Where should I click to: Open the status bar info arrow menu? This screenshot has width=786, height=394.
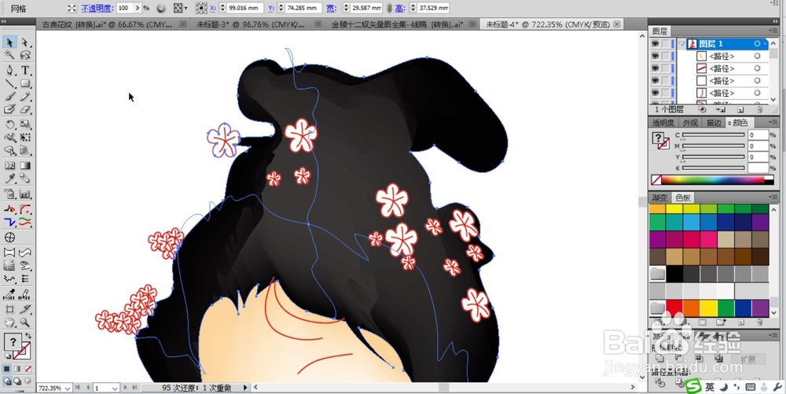pos(245,388)
